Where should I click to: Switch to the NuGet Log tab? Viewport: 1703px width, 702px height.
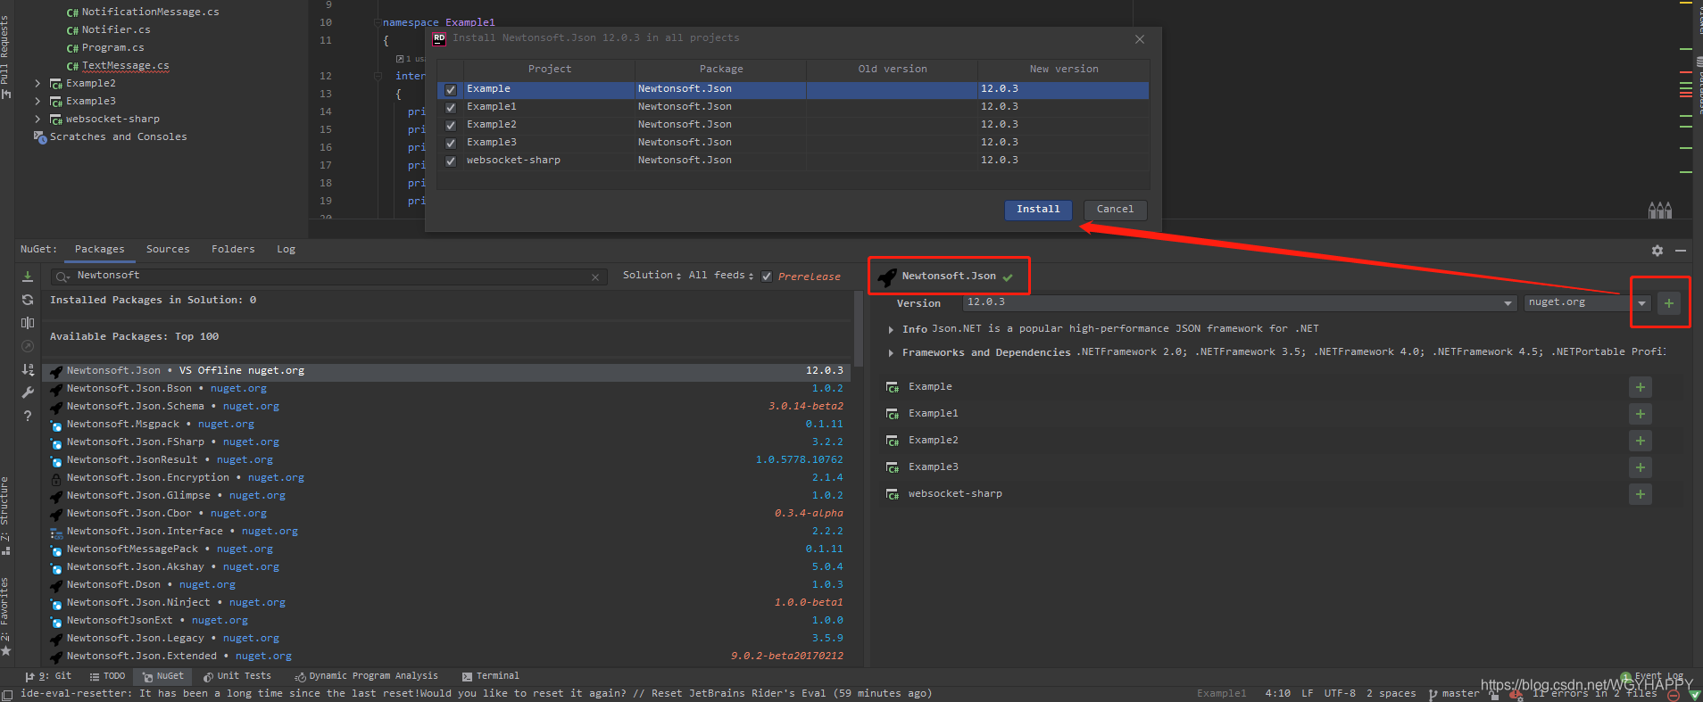coord(286,250)
